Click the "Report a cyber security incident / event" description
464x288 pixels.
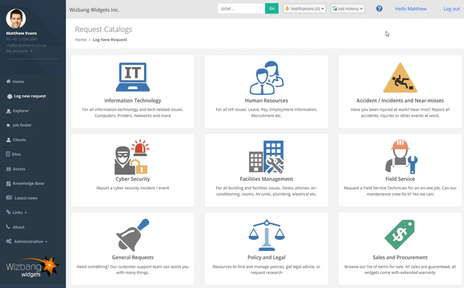pos(133,188)
